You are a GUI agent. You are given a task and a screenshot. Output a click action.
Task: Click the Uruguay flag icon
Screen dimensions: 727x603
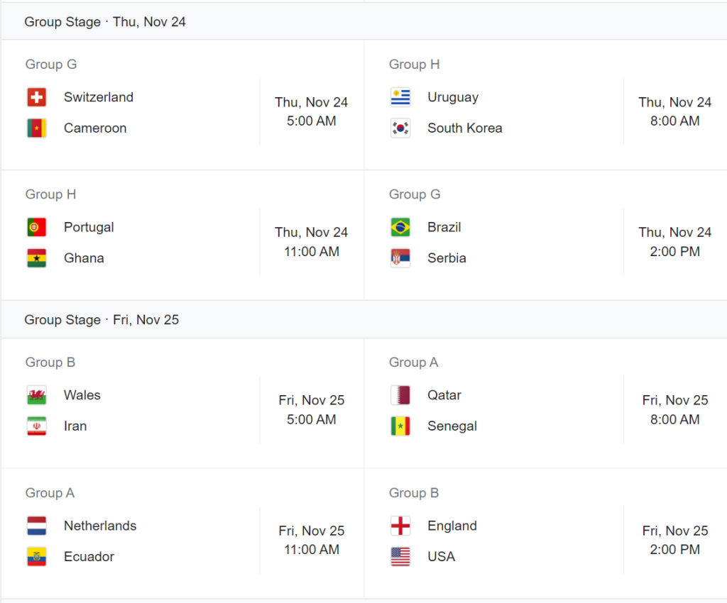(400, 97)
